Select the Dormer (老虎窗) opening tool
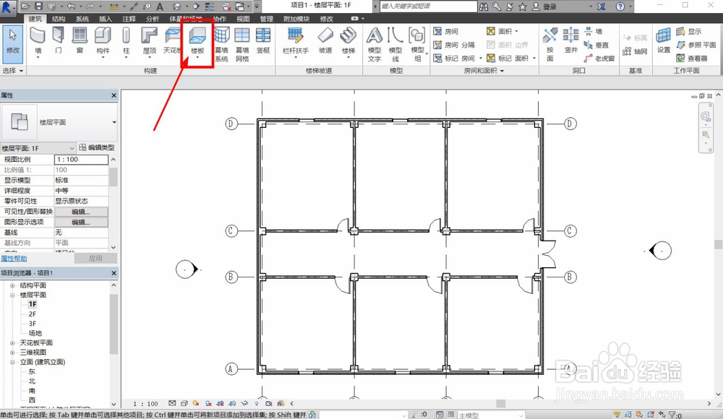Image resolution: width=723 pixels, height=419 pixels. pyautogui.click(x=599, y=59)
